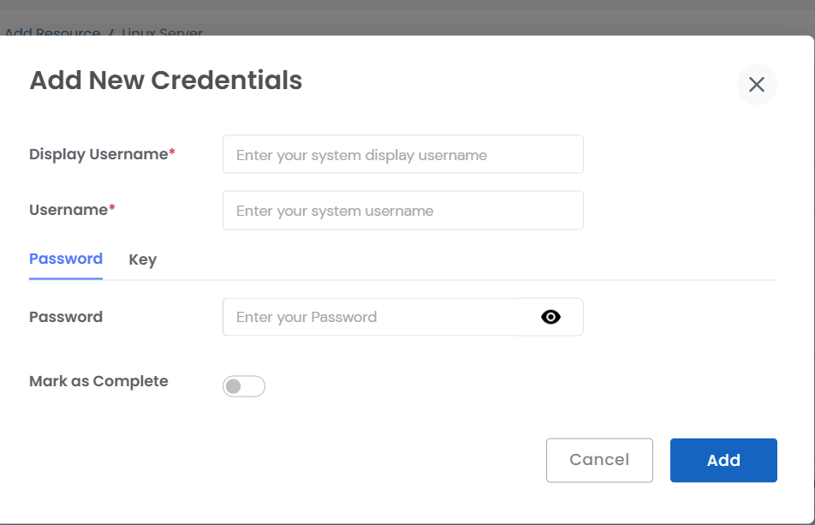Return to the Password tab

[x=65, y=260]
